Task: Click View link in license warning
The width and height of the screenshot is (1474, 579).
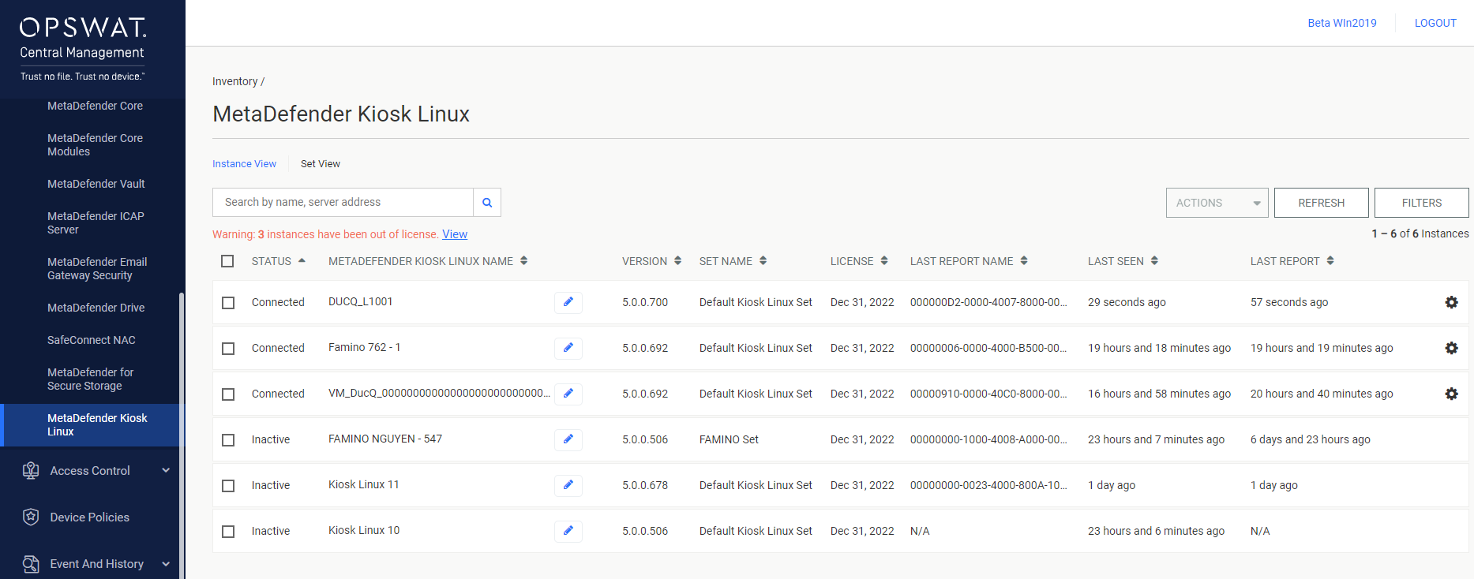Action: [x=455, y=234]
